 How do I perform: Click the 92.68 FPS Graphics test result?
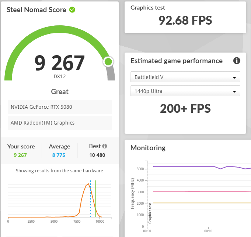point(185,20)
